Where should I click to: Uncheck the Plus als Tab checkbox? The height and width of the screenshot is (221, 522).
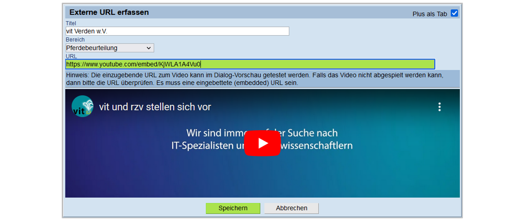click(x=454, y=13)
